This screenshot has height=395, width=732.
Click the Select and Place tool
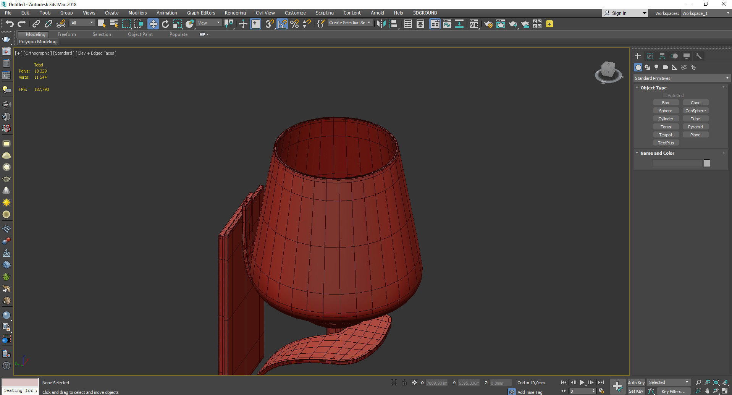pyautogui.click(x=190, y=24)
